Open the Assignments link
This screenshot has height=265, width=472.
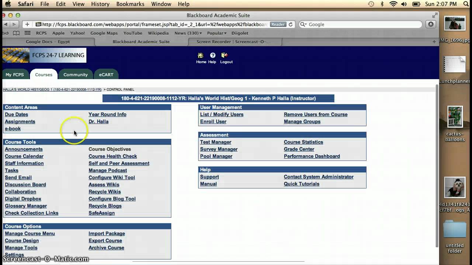[x=20, y=121]
